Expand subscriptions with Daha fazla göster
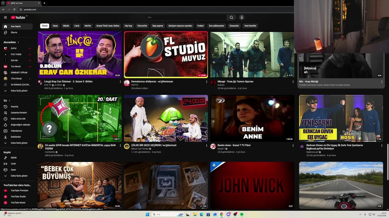 [17, 91]
